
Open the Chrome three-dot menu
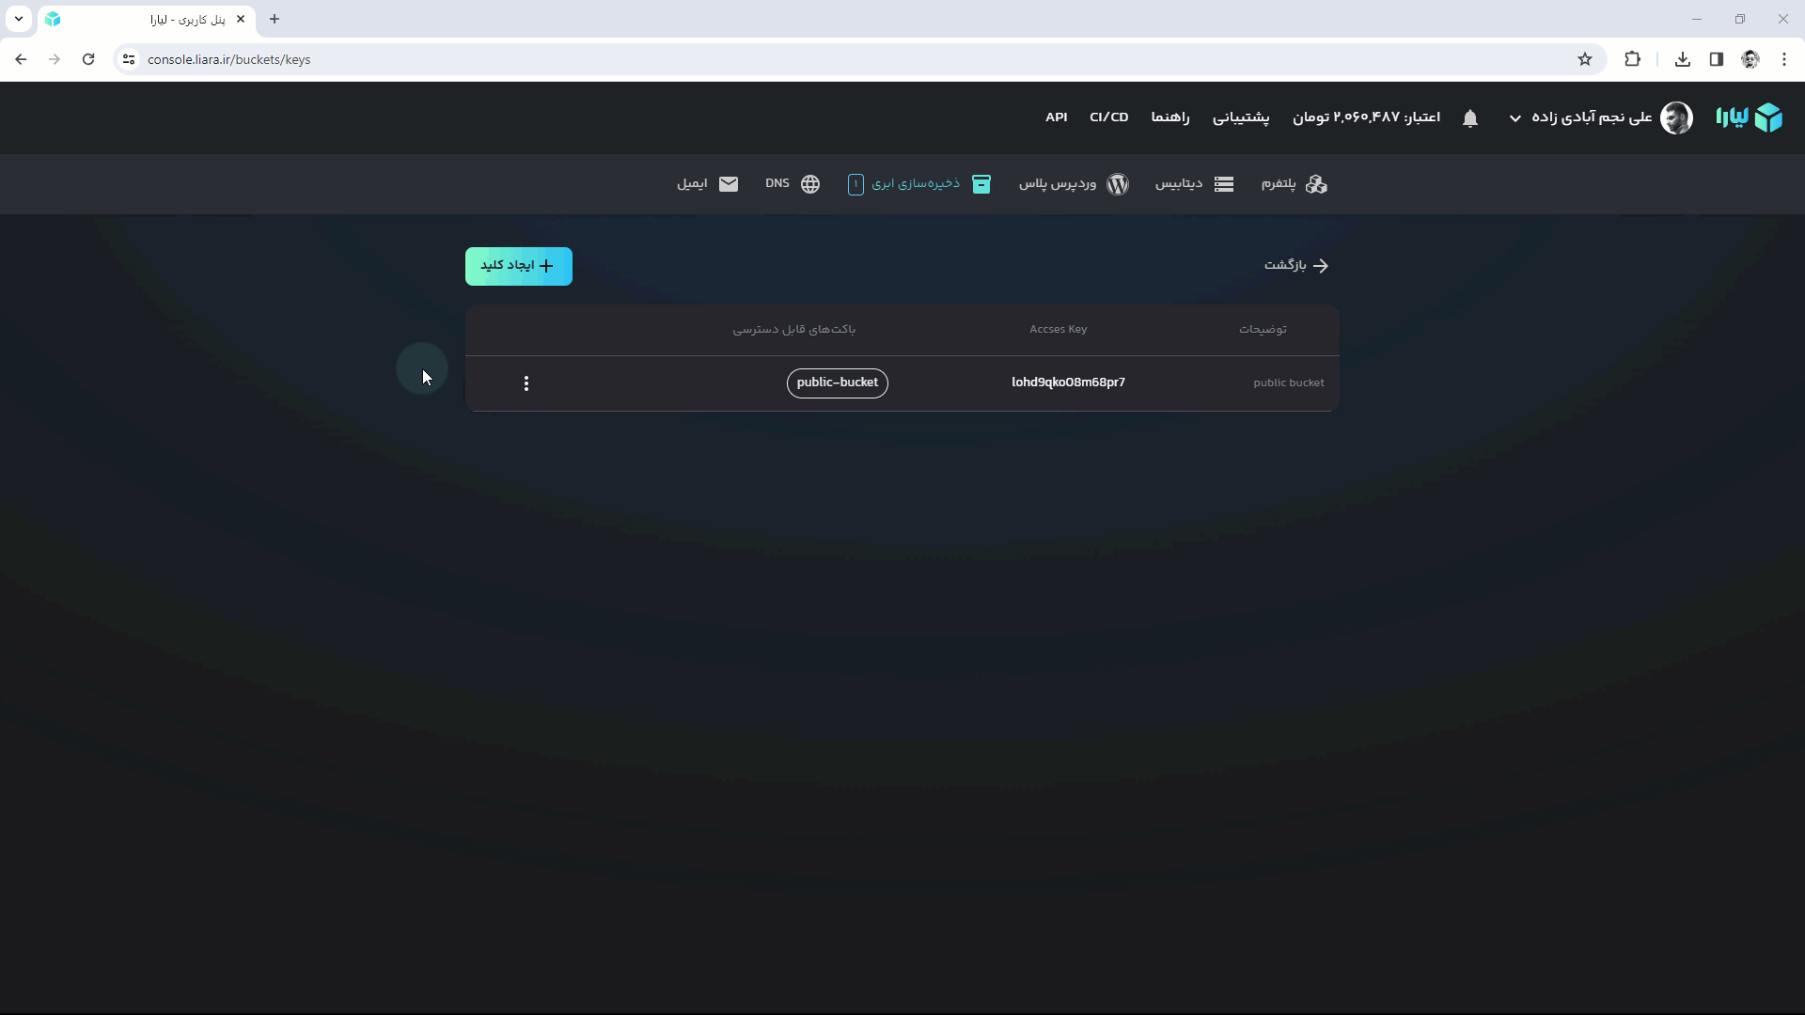pos(1784,59)
